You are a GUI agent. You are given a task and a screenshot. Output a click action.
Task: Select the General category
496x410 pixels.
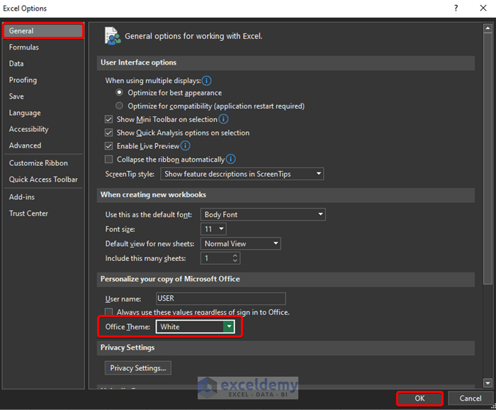(43, 31)
